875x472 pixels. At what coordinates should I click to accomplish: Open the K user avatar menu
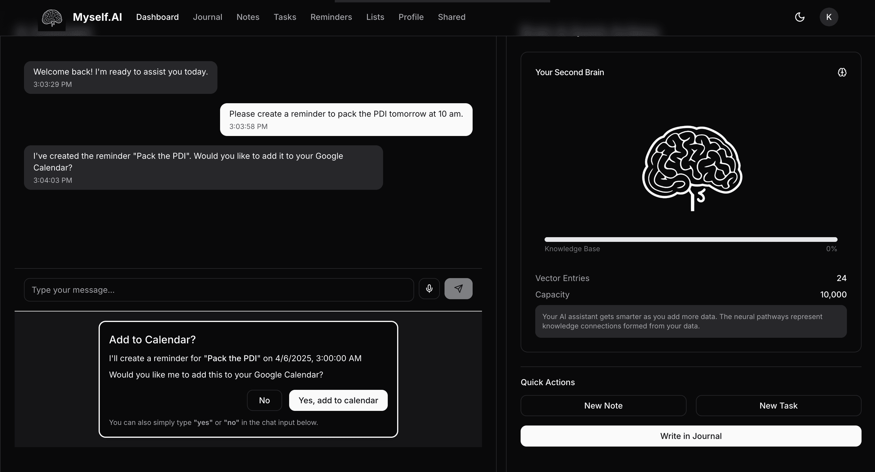pos(829,17)
